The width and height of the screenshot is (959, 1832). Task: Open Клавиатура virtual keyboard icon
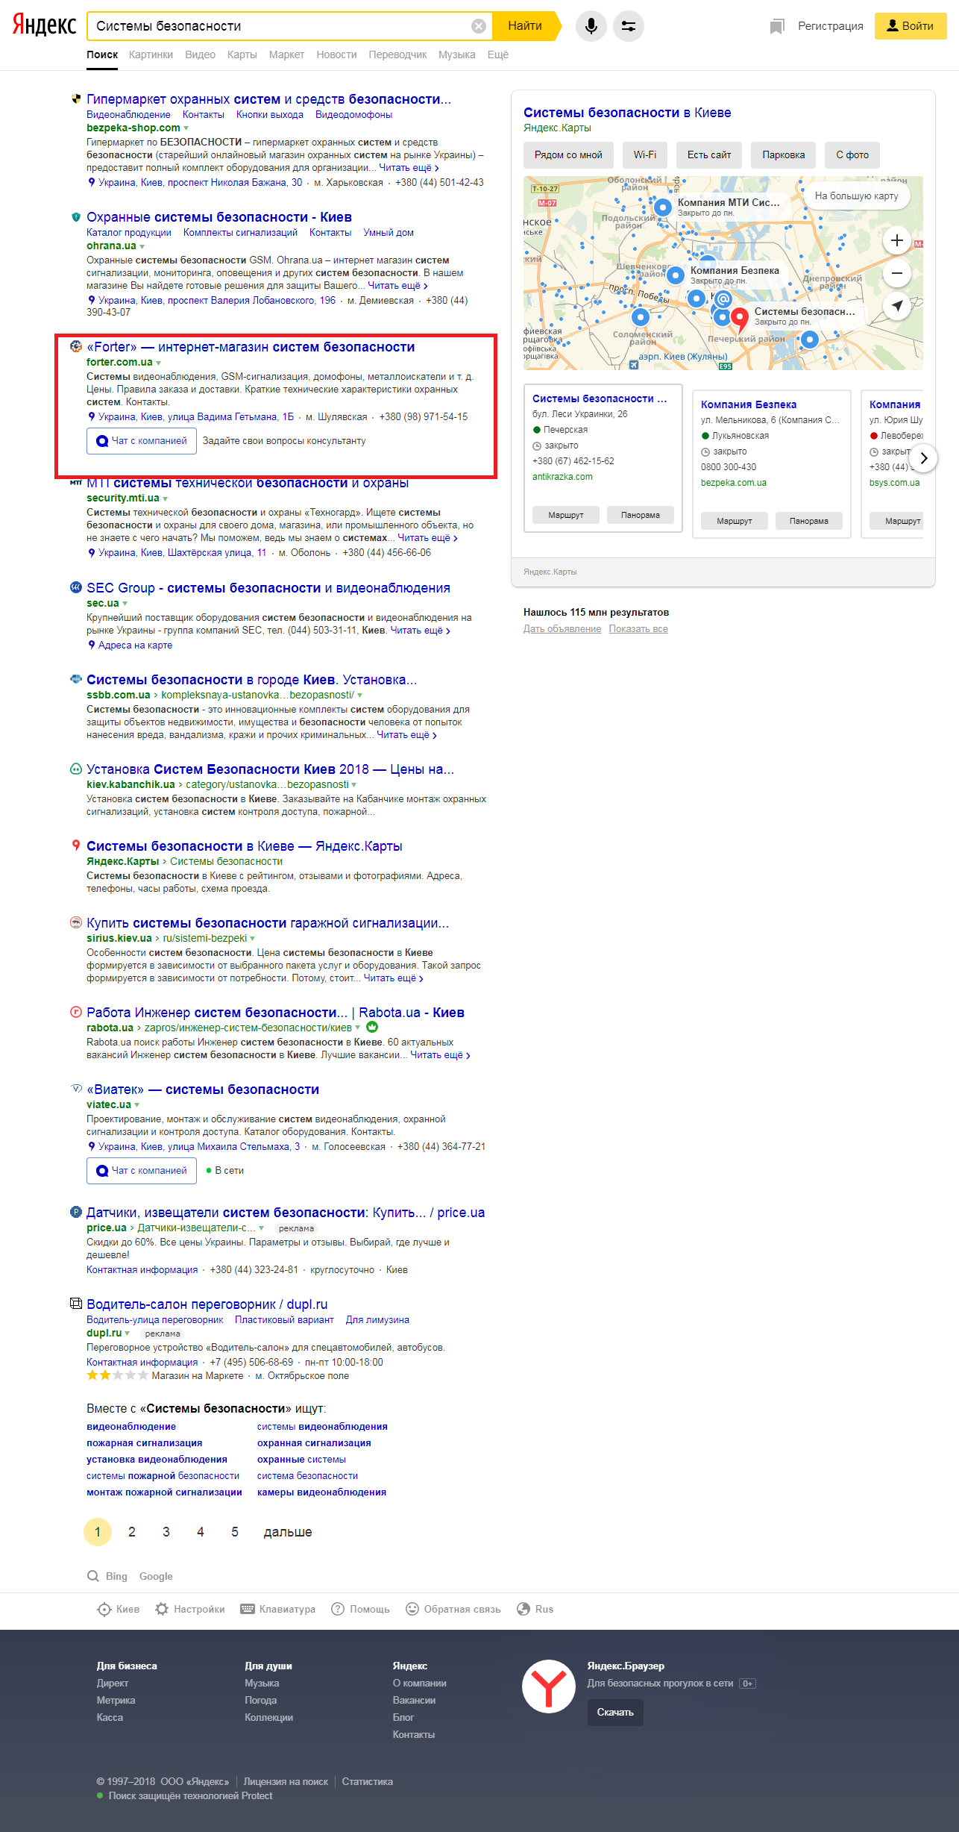point(248,1609)
